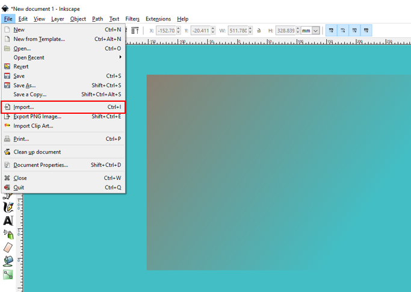The width and height of the screenshot is (411, 292).
Task: Select the Text tool
Action: [x=8, y=220]
